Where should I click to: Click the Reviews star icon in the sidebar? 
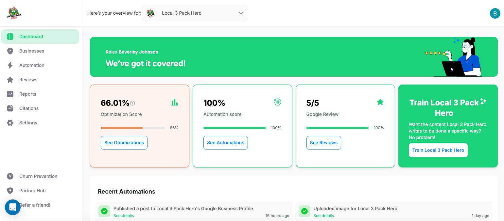pyautogui.click(x=10, y=80)
